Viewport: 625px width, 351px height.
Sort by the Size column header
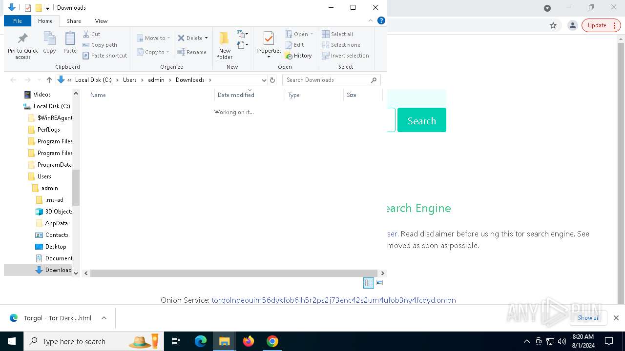363,95
